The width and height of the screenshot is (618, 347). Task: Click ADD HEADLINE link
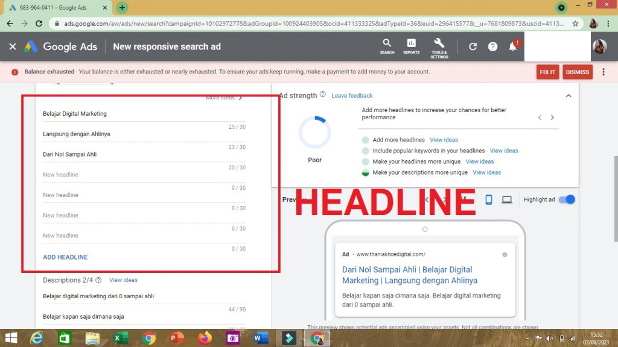tap(65, 257)
